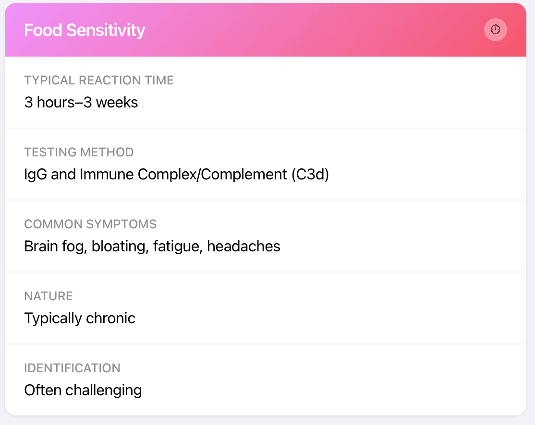Select the Identification label
Image resolution: width=535 pixels, height=425 pixels.
[72, 368]
